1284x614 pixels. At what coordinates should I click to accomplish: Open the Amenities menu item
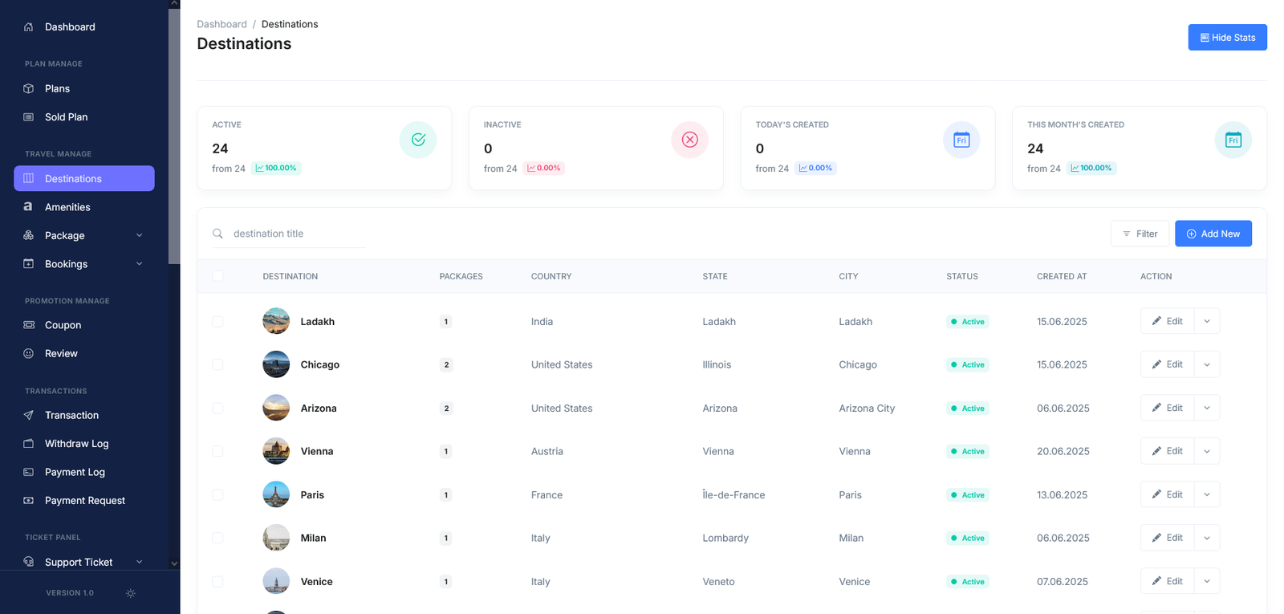67,207
